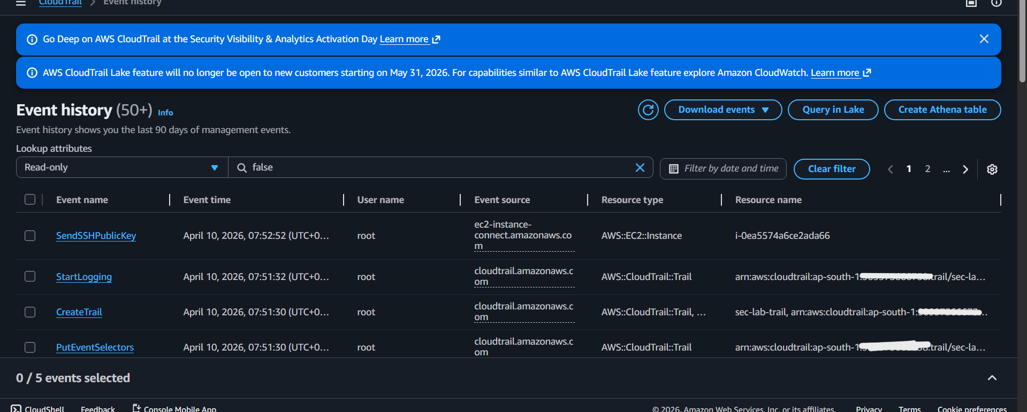1027x412 pixels.
Task: Open Learn more link in CloudTrail Lake banner
Action: point(841,73)
